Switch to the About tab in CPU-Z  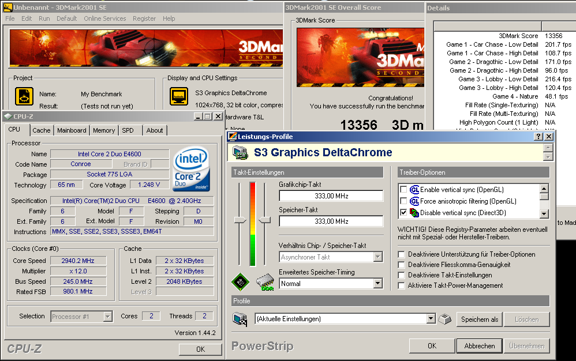click(x=155, y=130)
